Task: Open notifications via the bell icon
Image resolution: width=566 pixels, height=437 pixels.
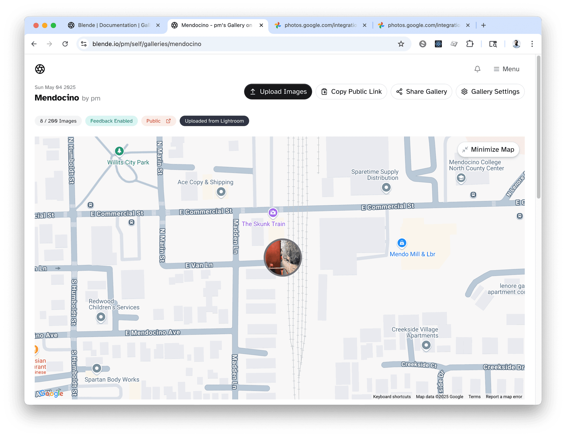Action: [477, 69]
